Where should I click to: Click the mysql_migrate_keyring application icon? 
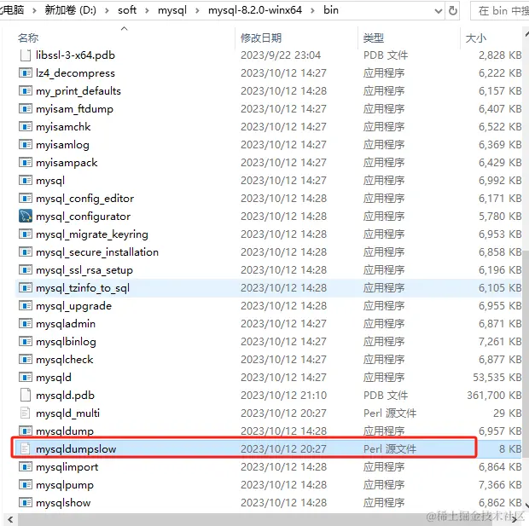click(26, 234)
